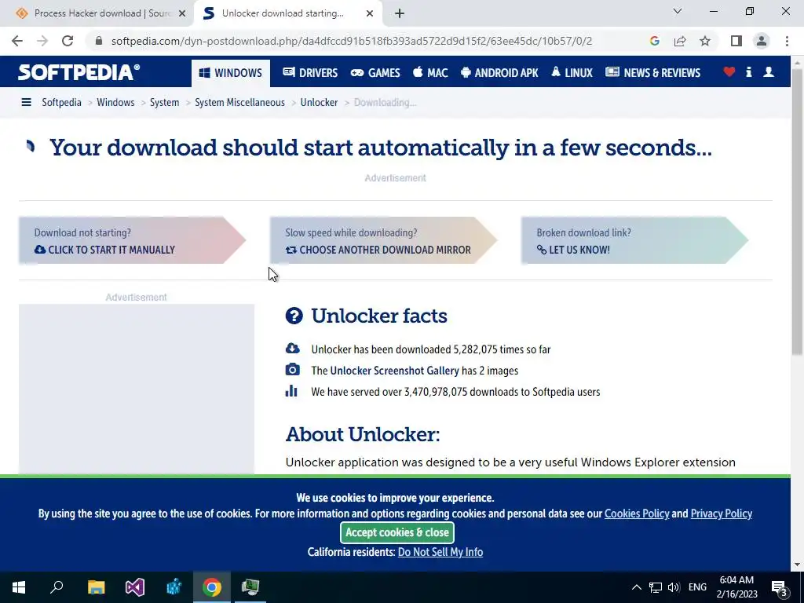Go back to the previous page

17,41
